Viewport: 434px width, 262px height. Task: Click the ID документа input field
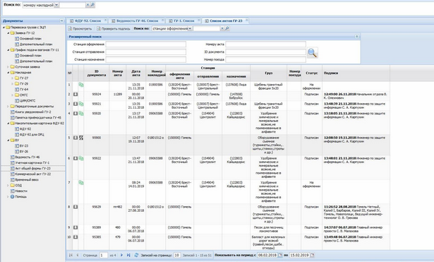266,52
